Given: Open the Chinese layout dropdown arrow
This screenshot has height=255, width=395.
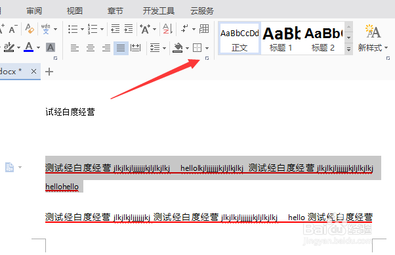Looking at the screenshot, I should 154,30.
